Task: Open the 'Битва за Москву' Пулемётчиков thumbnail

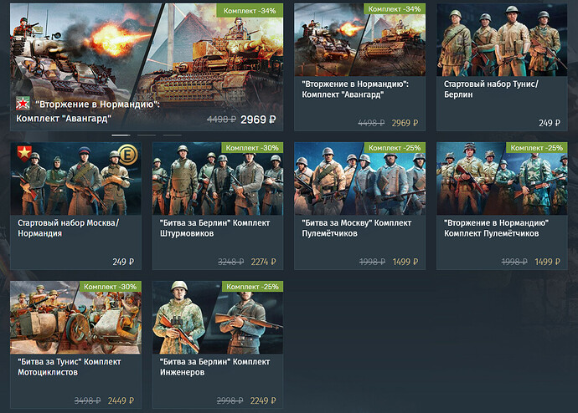Action: click(x=359, y=179)
